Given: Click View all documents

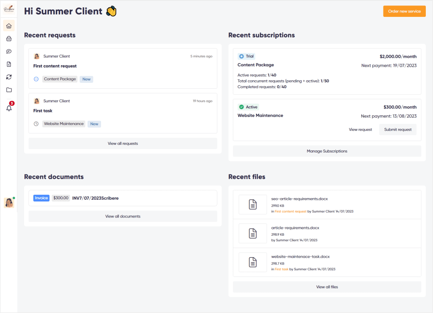Looking at the screenshot, I should point(123,216).
